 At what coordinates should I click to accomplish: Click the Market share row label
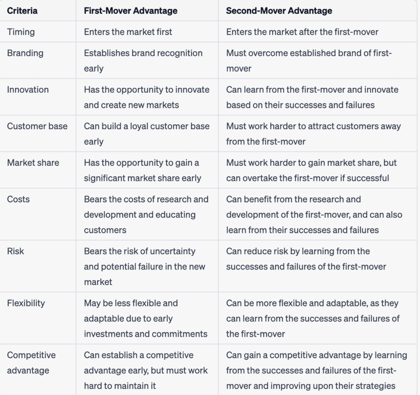[33, 162]
